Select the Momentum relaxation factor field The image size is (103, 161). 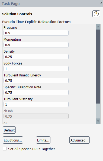click(36, 45)
